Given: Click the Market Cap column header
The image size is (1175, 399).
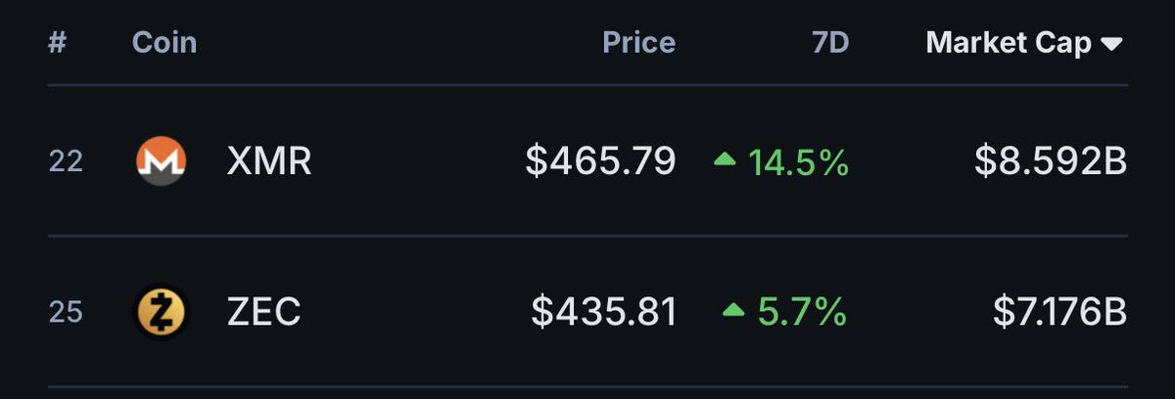Looking at the screenshot, I should point(1009,43).
